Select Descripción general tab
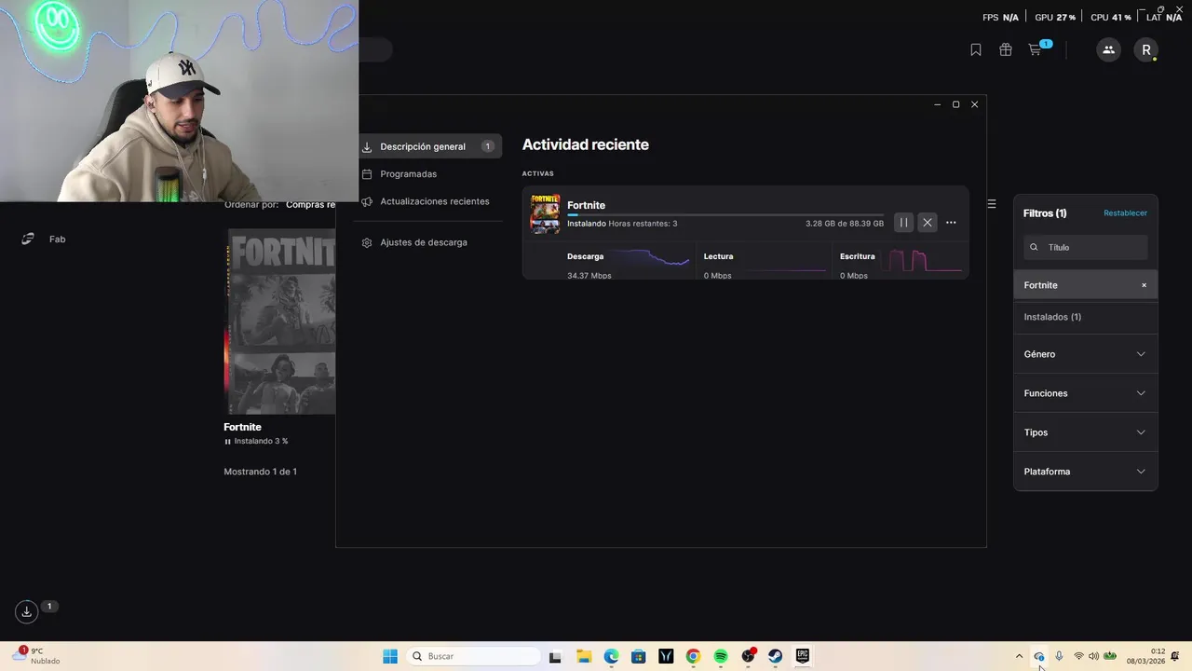1192x671 pixels. (430, 146)
